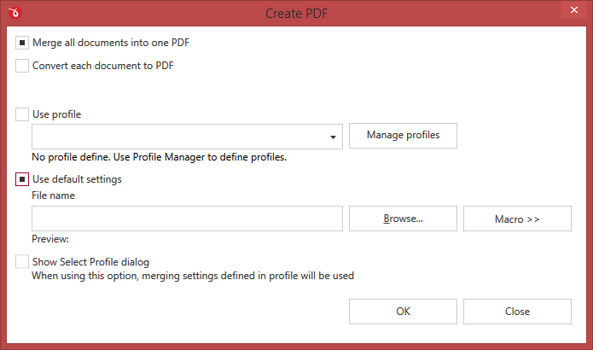The height and width of the screenshot is (350, 593).
Task: Open the profile selection combo box
Action: (187, 137)
